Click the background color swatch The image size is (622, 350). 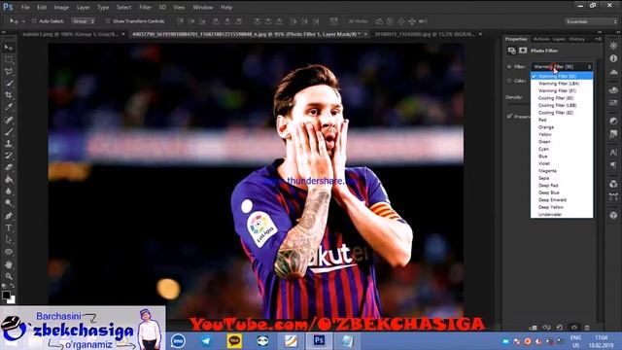12,300
